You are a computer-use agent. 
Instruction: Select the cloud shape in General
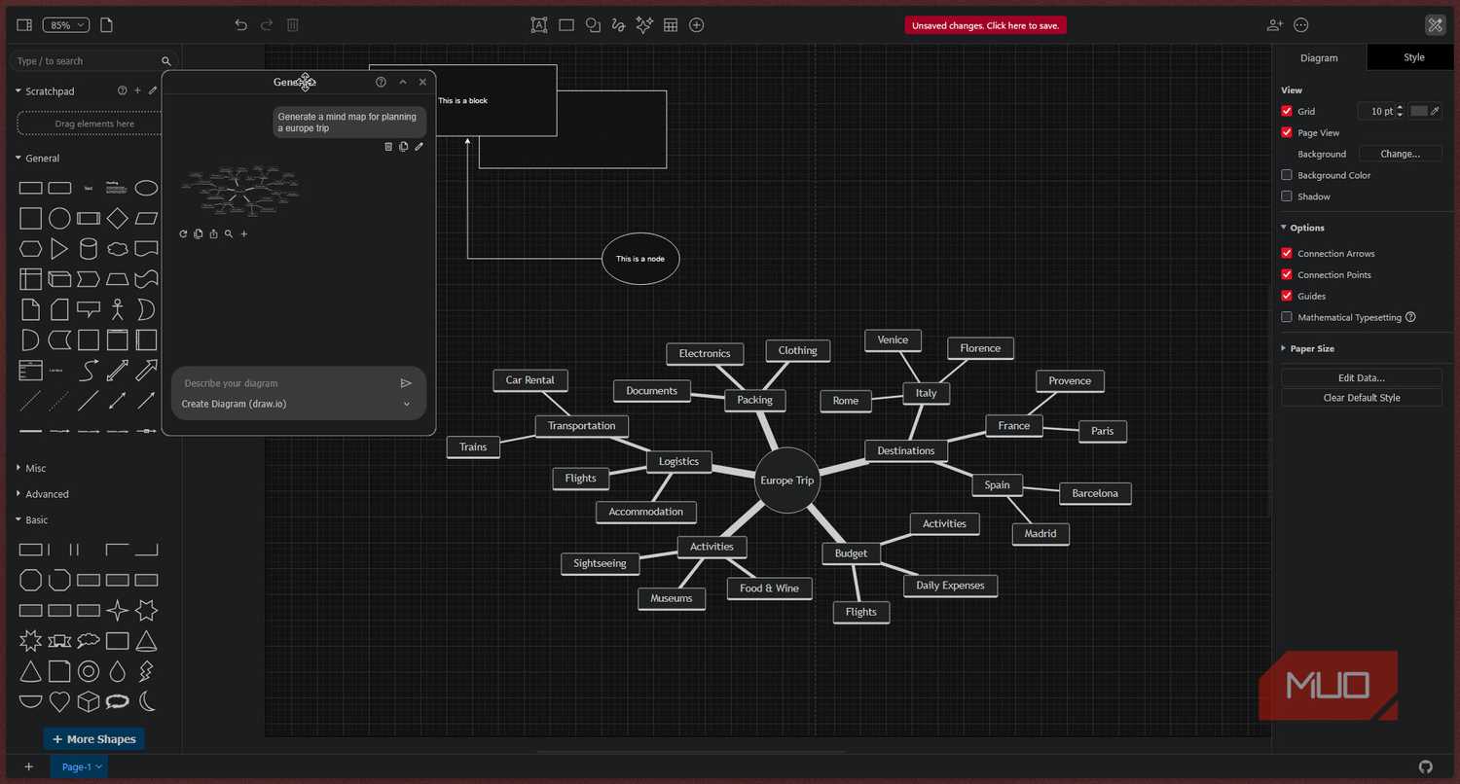point(117,249)
